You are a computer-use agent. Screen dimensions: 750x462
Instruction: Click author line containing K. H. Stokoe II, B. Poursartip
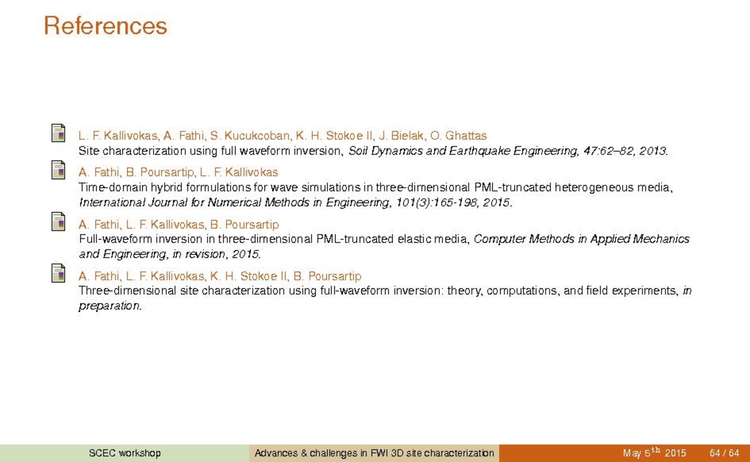[x=220, y=276]
